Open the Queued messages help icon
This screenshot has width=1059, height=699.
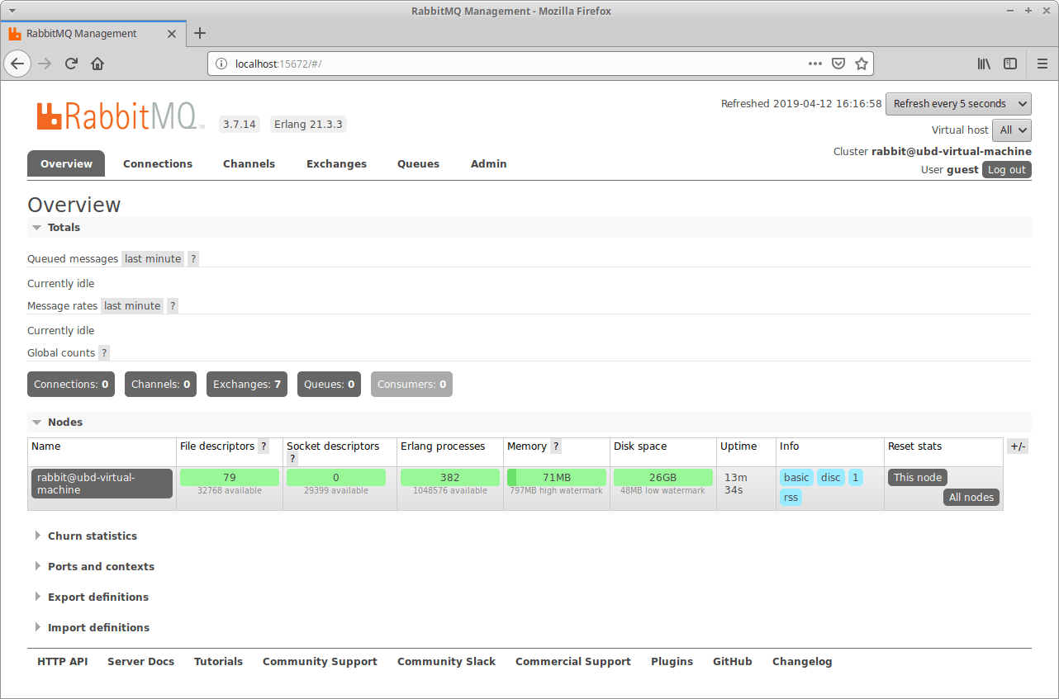(x=193, y=258)
